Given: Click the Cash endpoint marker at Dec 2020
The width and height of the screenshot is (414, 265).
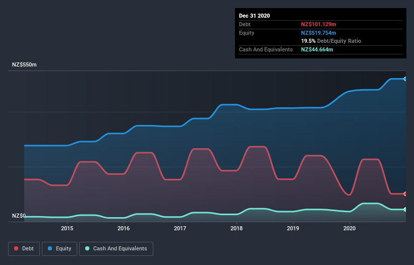Looking at the screenshot, I should coord(405,210).
